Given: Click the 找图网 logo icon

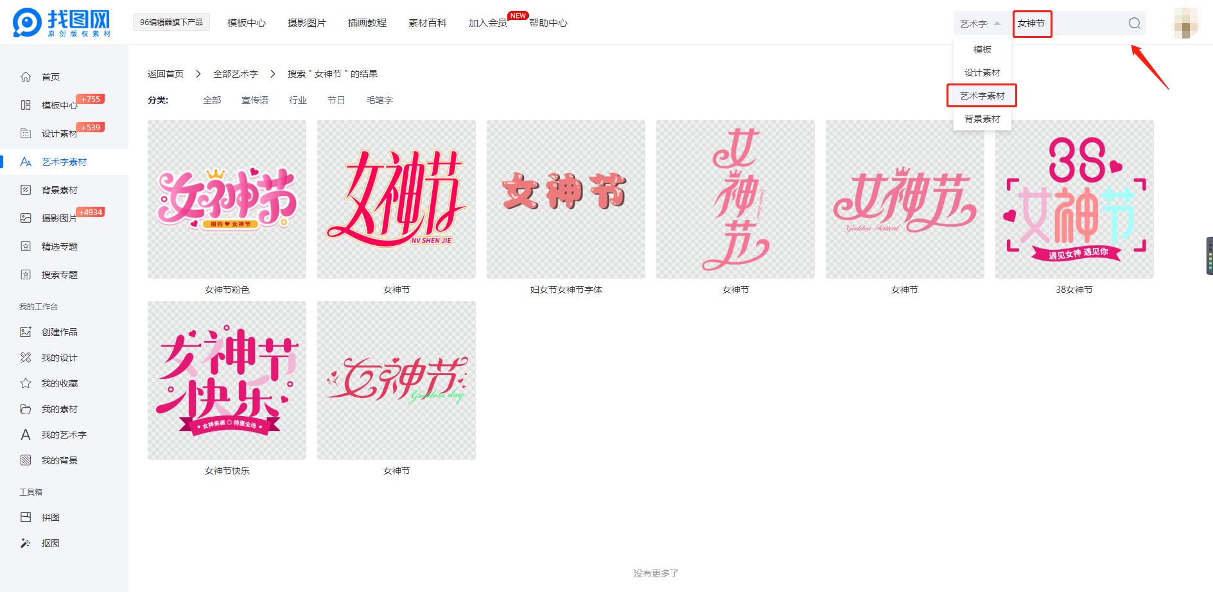Looking at the screenshot, I should click(x=28, y=22).
